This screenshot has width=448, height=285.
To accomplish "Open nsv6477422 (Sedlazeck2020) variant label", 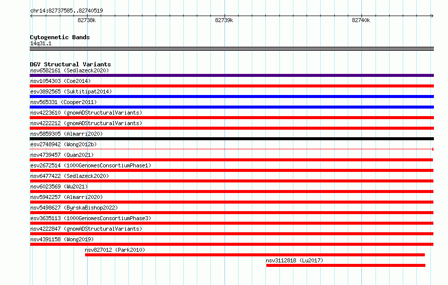I will (x=69, y=176).
